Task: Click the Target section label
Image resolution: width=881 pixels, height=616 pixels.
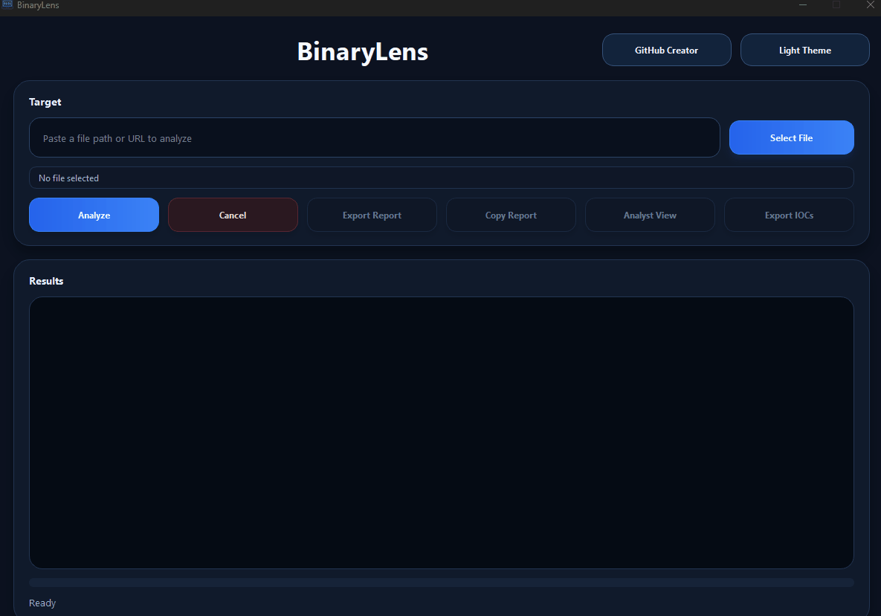Action: [45, 102]
